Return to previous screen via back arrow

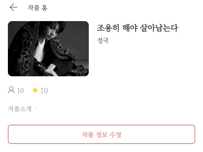[x=14, y=7]
